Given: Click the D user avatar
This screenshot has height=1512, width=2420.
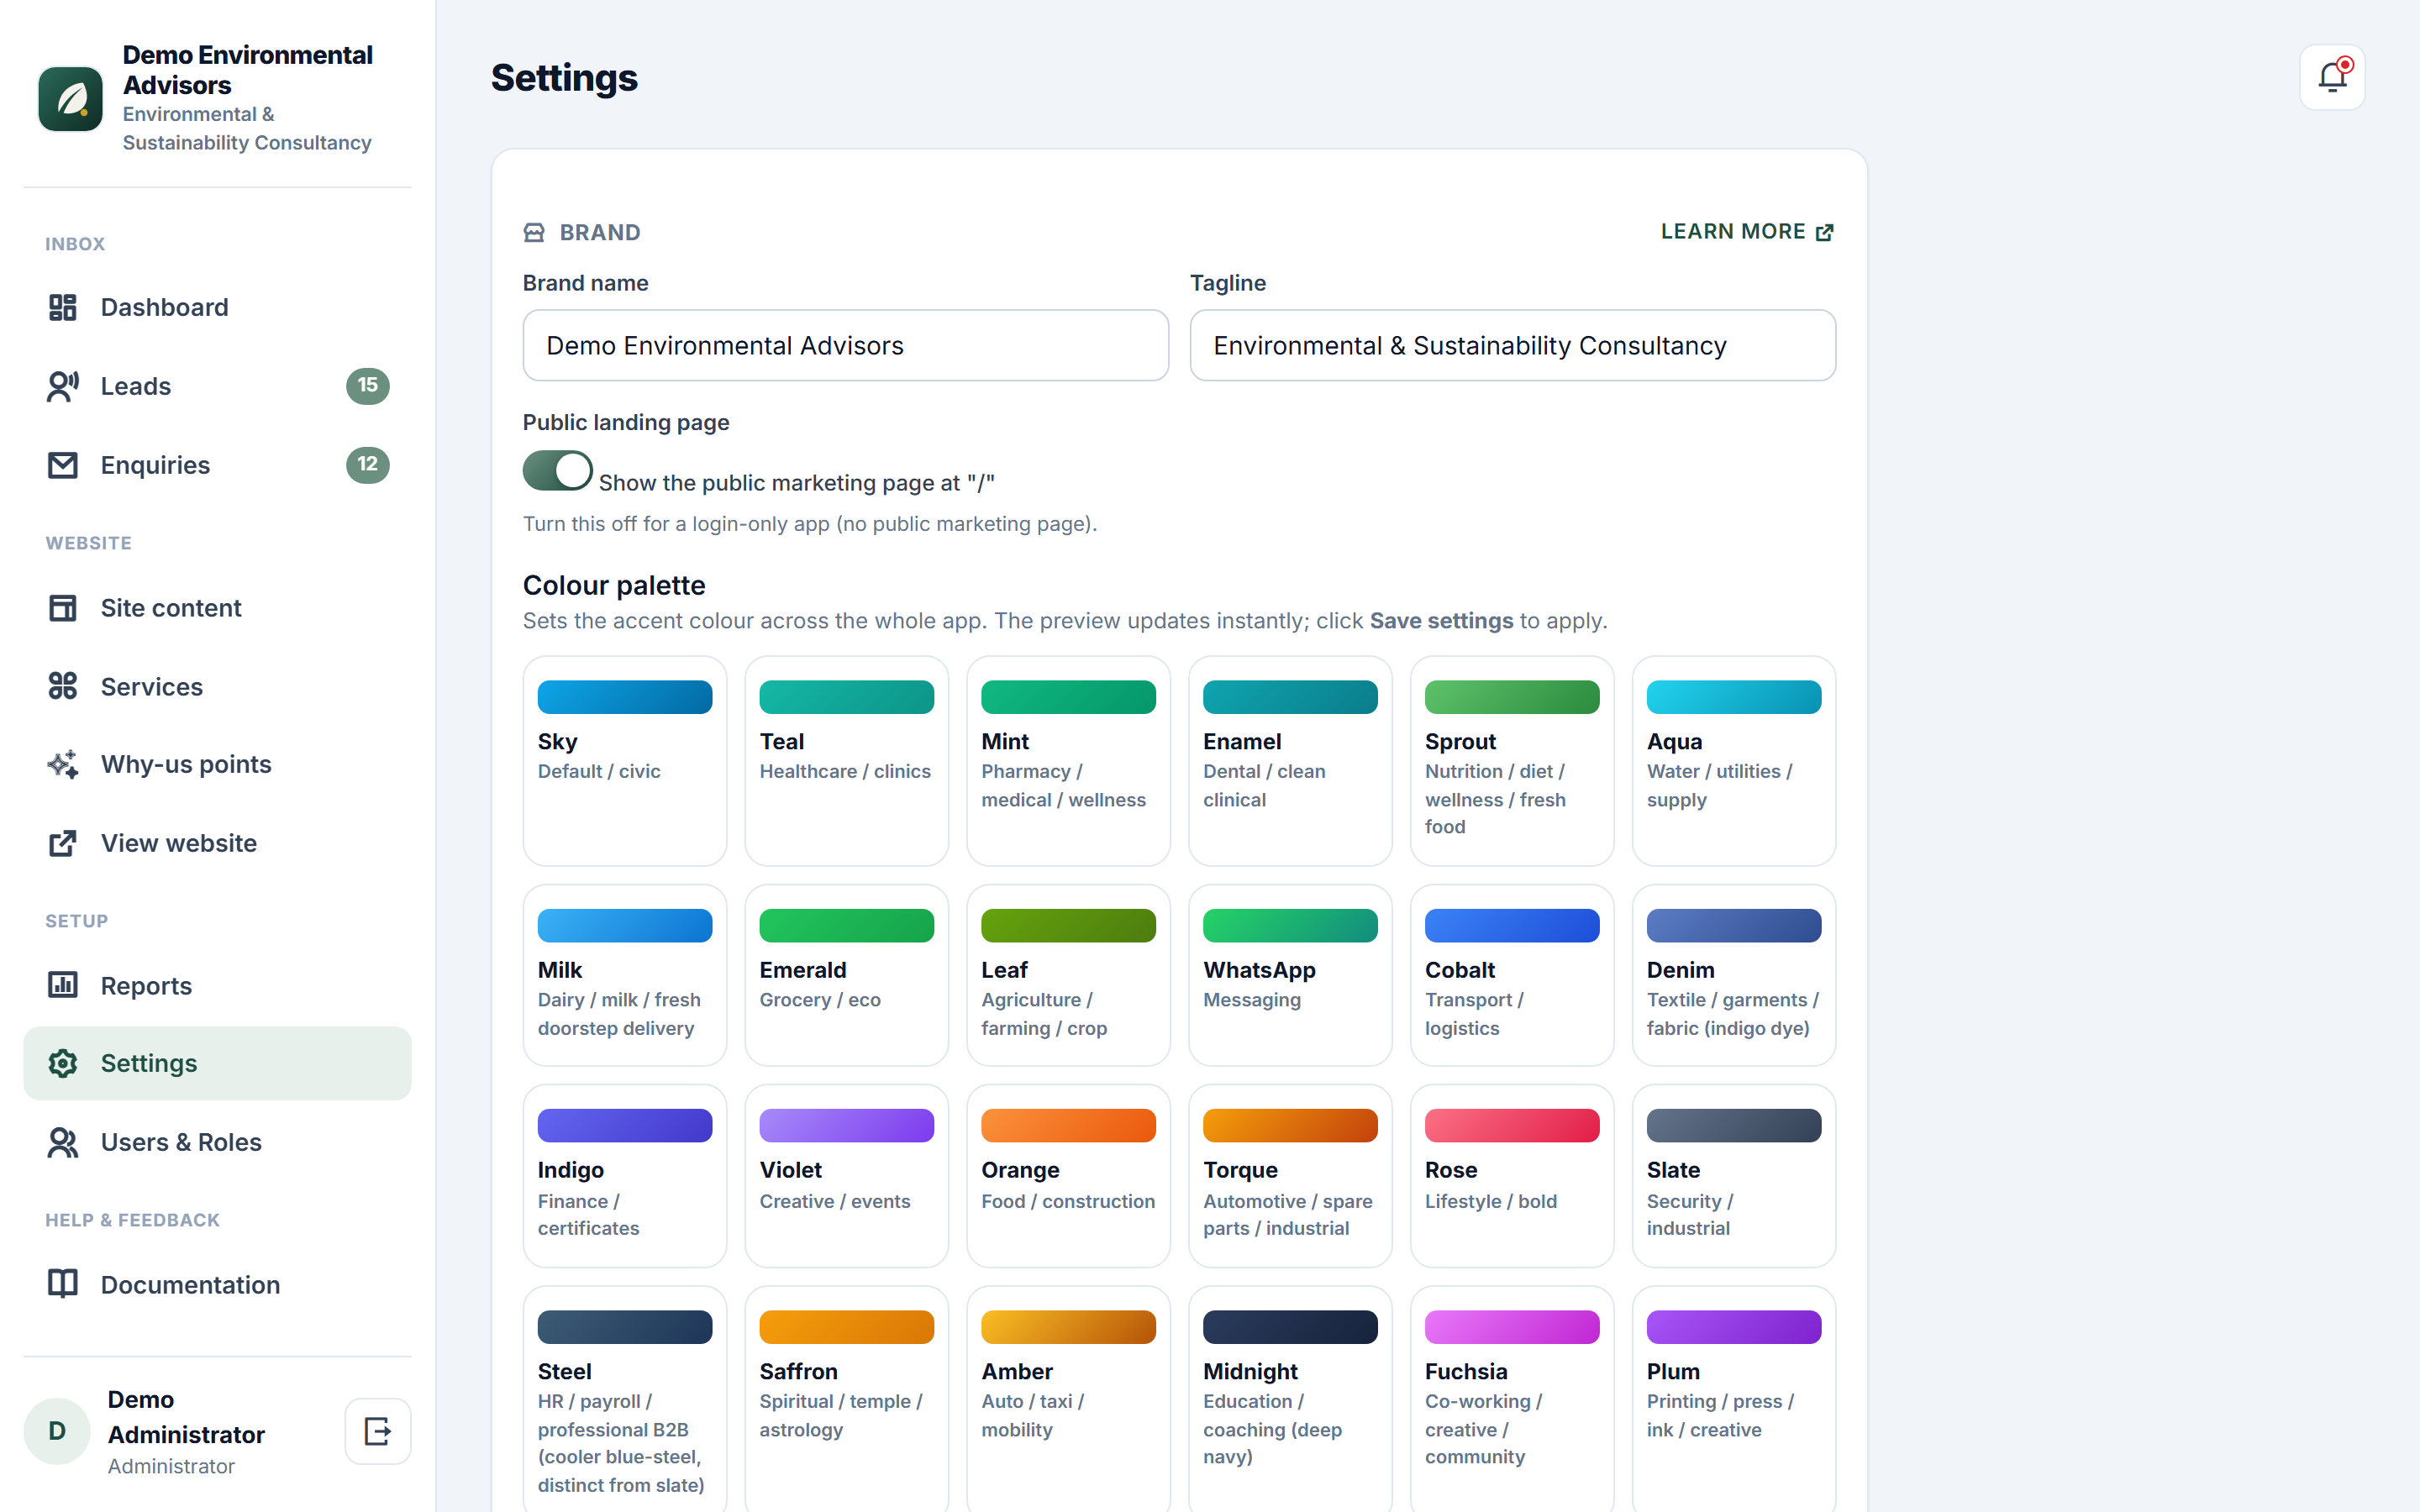Looking at the screenshot, I should coord(57,1431).
